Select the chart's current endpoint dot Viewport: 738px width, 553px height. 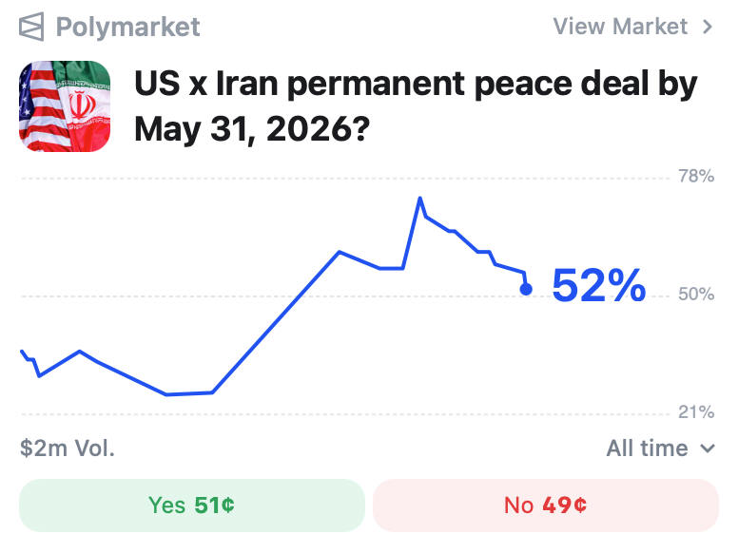click(x=526, y=289)
